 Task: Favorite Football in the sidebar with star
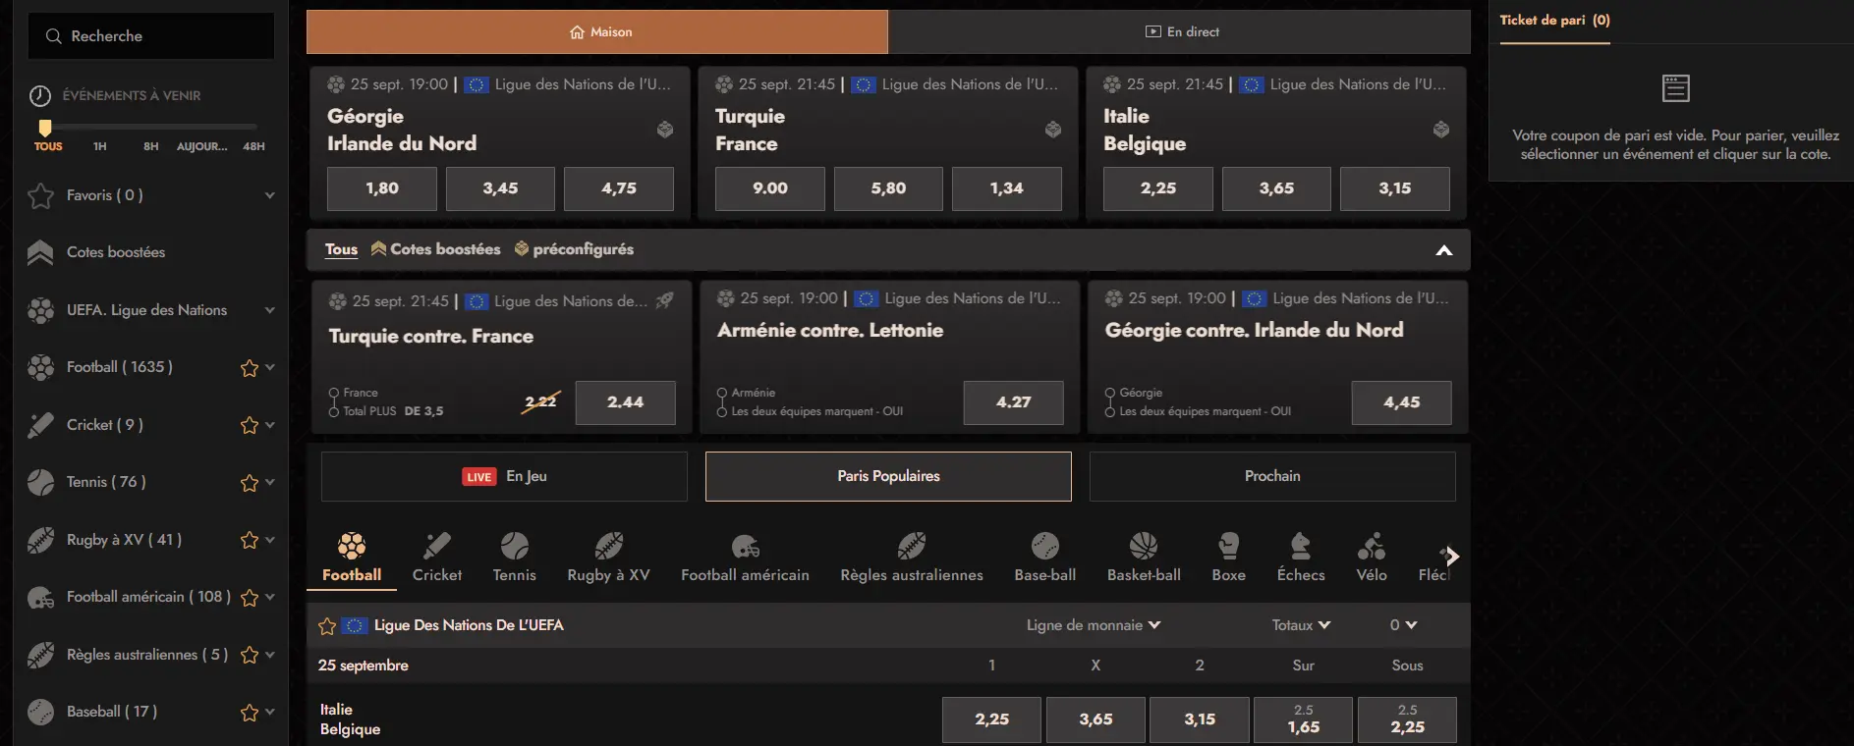250,368
